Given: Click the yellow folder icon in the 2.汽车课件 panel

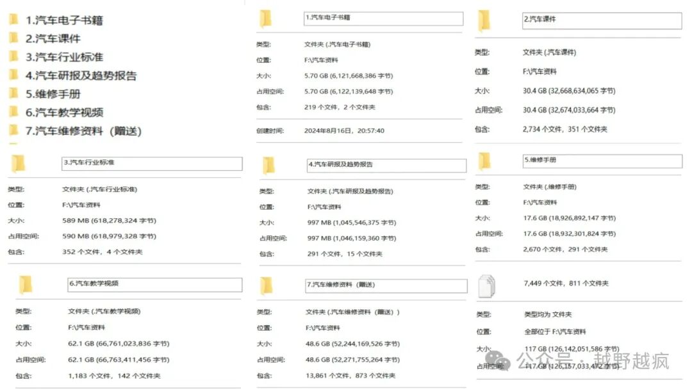Looking at the screenshot, I should click(485, 21).
